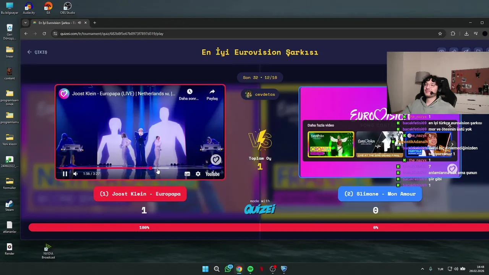Select the EA desktop shortcut

[x=48, y=8]
